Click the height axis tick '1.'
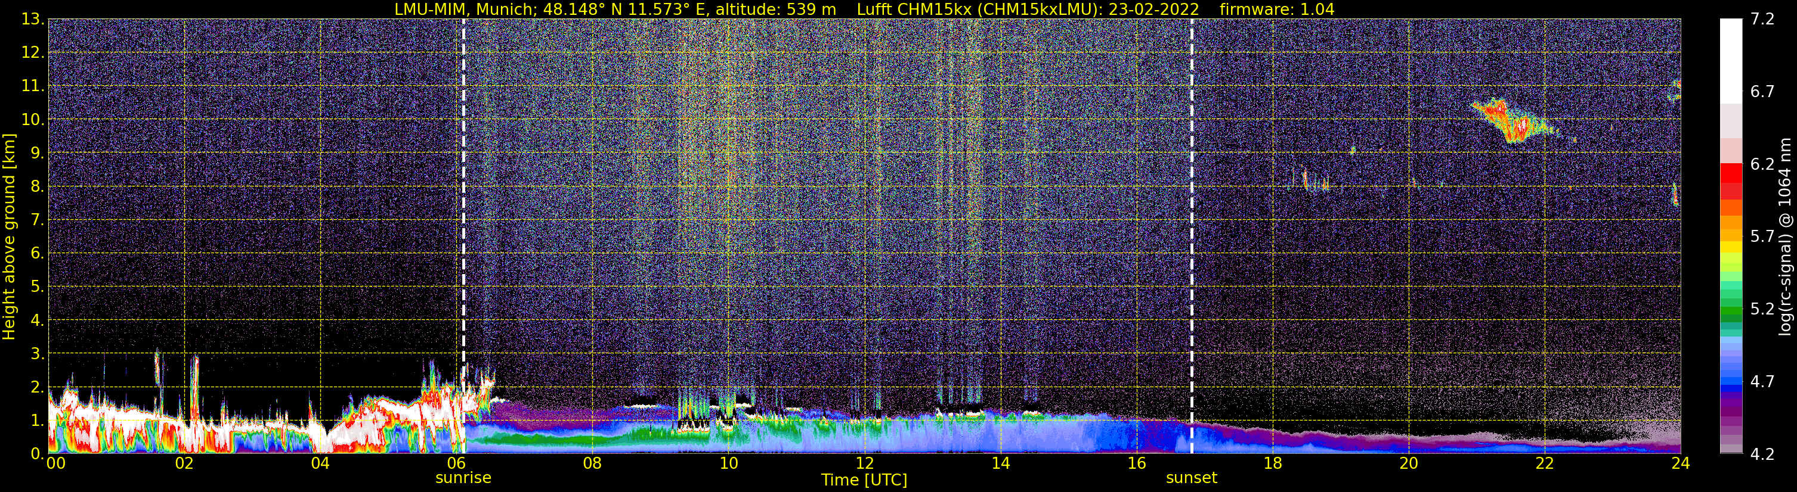The image size is (1797, 492). [36, 421]
